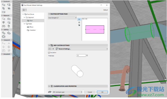Screen dimensions: 167x99
Task: Open the Favorites star button
Action: tap(24, 10)
